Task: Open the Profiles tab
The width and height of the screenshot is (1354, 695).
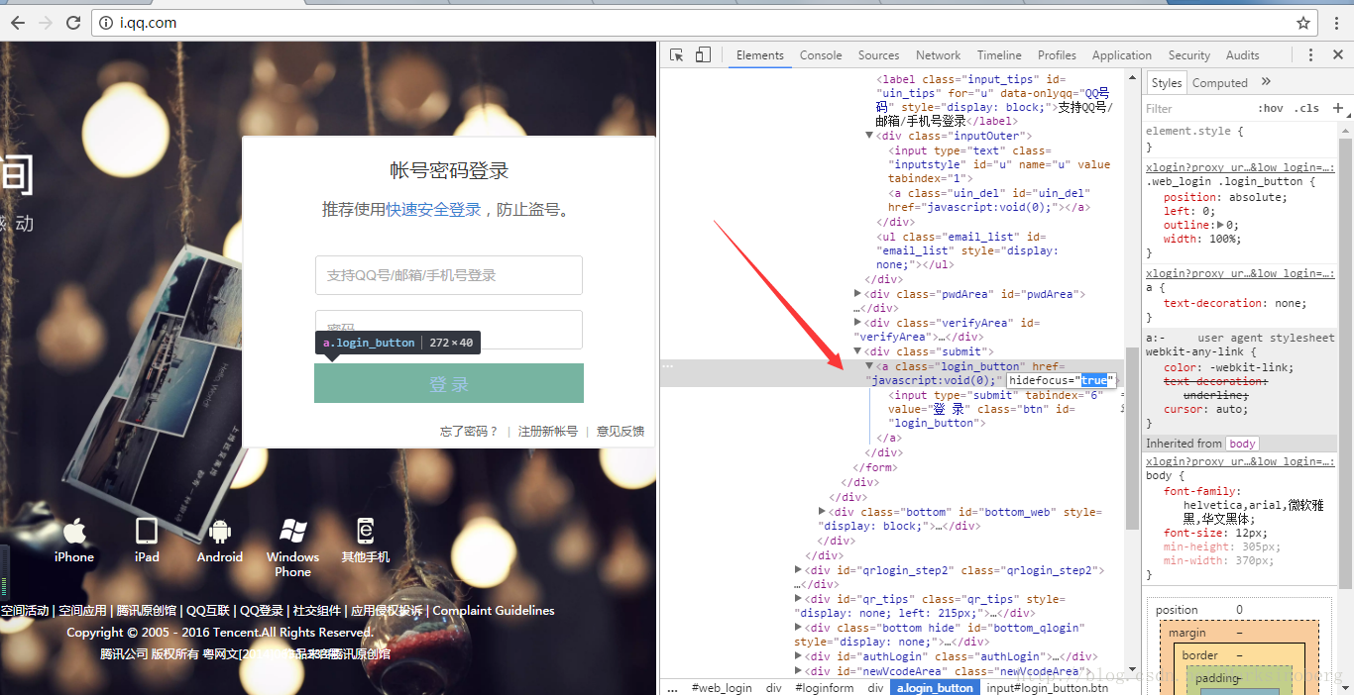Action: pos(1057,55)
